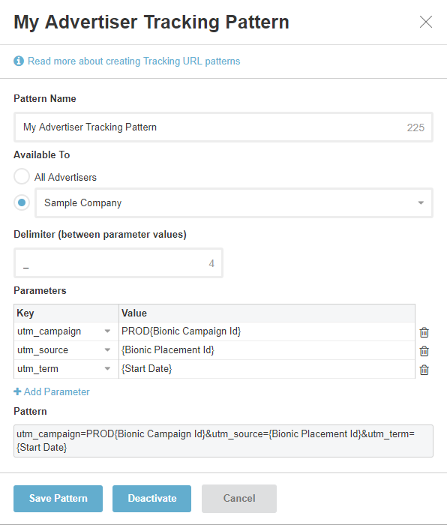Click the info icon beside Read more
This screenshot has width=447, height=525.
[19, 61]
